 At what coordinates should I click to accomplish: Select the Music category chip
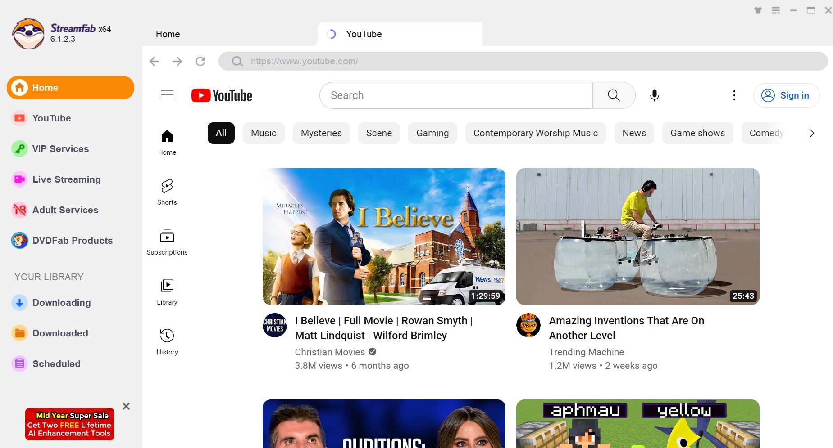[264, 133]
